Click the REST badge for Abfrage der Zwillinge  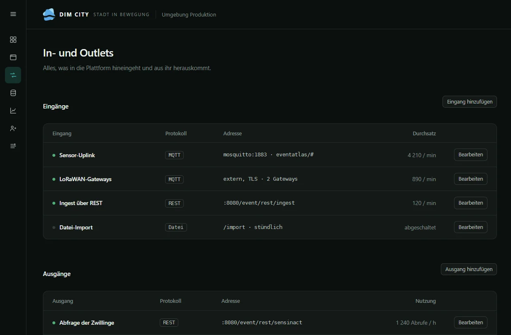pos(169,323)
